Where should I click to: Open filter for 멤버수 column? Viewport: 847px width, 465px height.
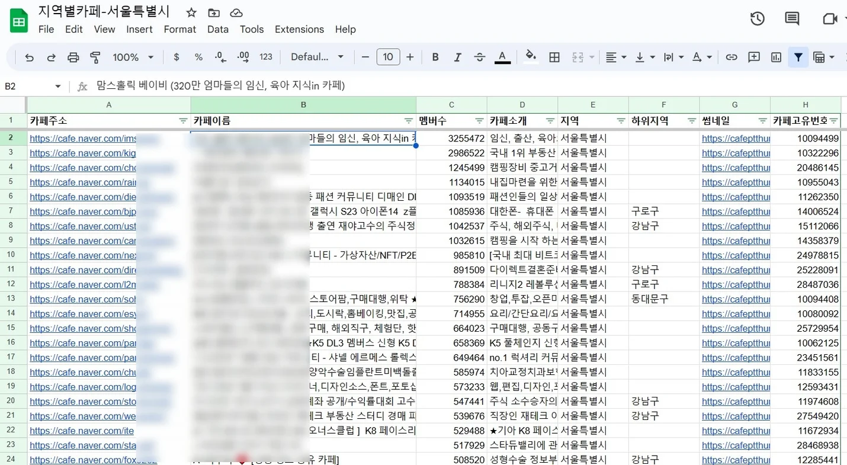479,121
